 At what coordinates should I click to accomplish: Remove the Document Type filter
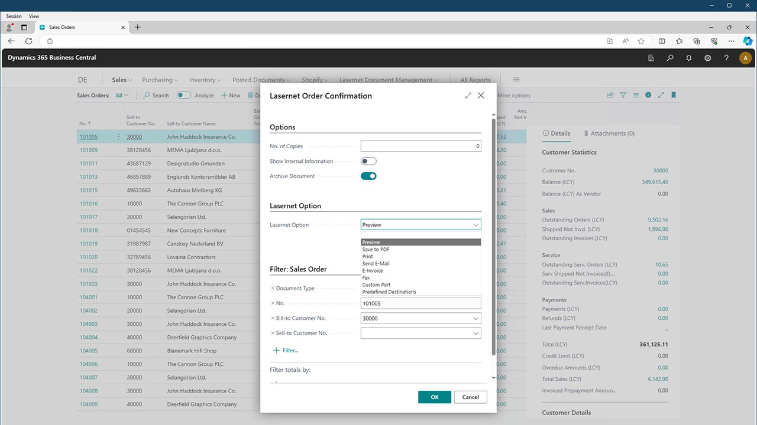pyautogui.click(x=273, y=288)
